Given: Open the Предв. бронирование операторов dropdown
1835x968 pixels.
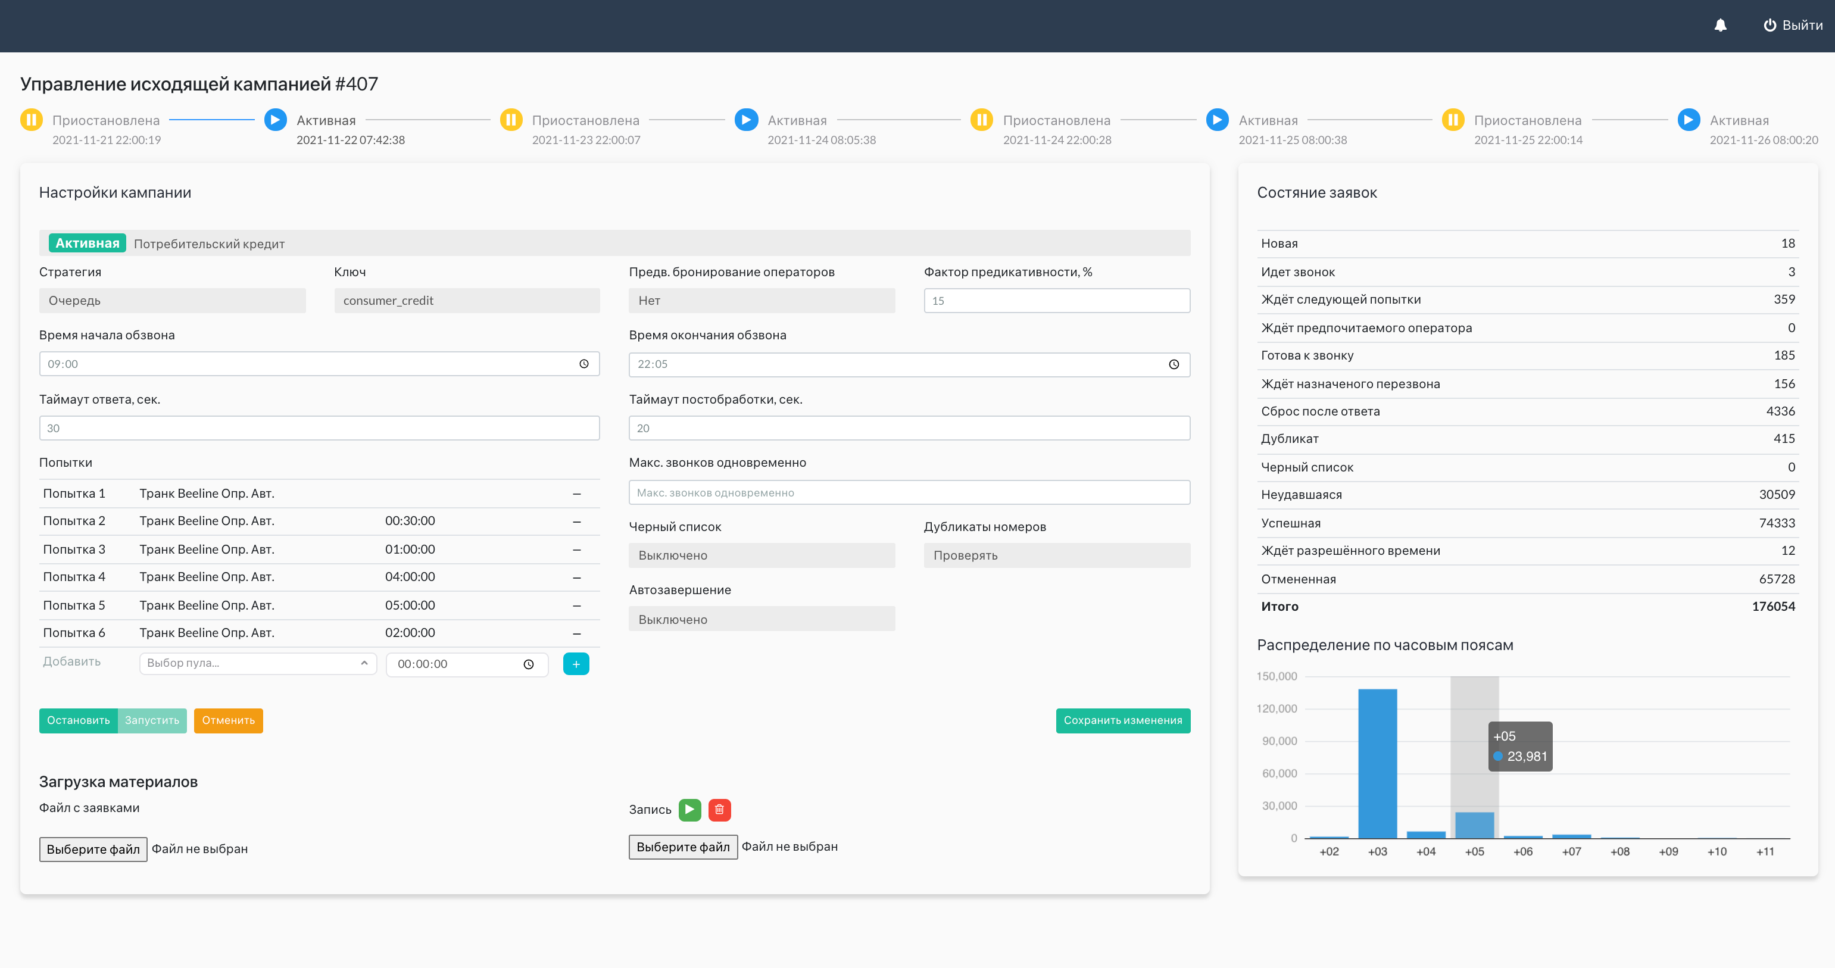Looking at the screenshot, I should (762, 301).
